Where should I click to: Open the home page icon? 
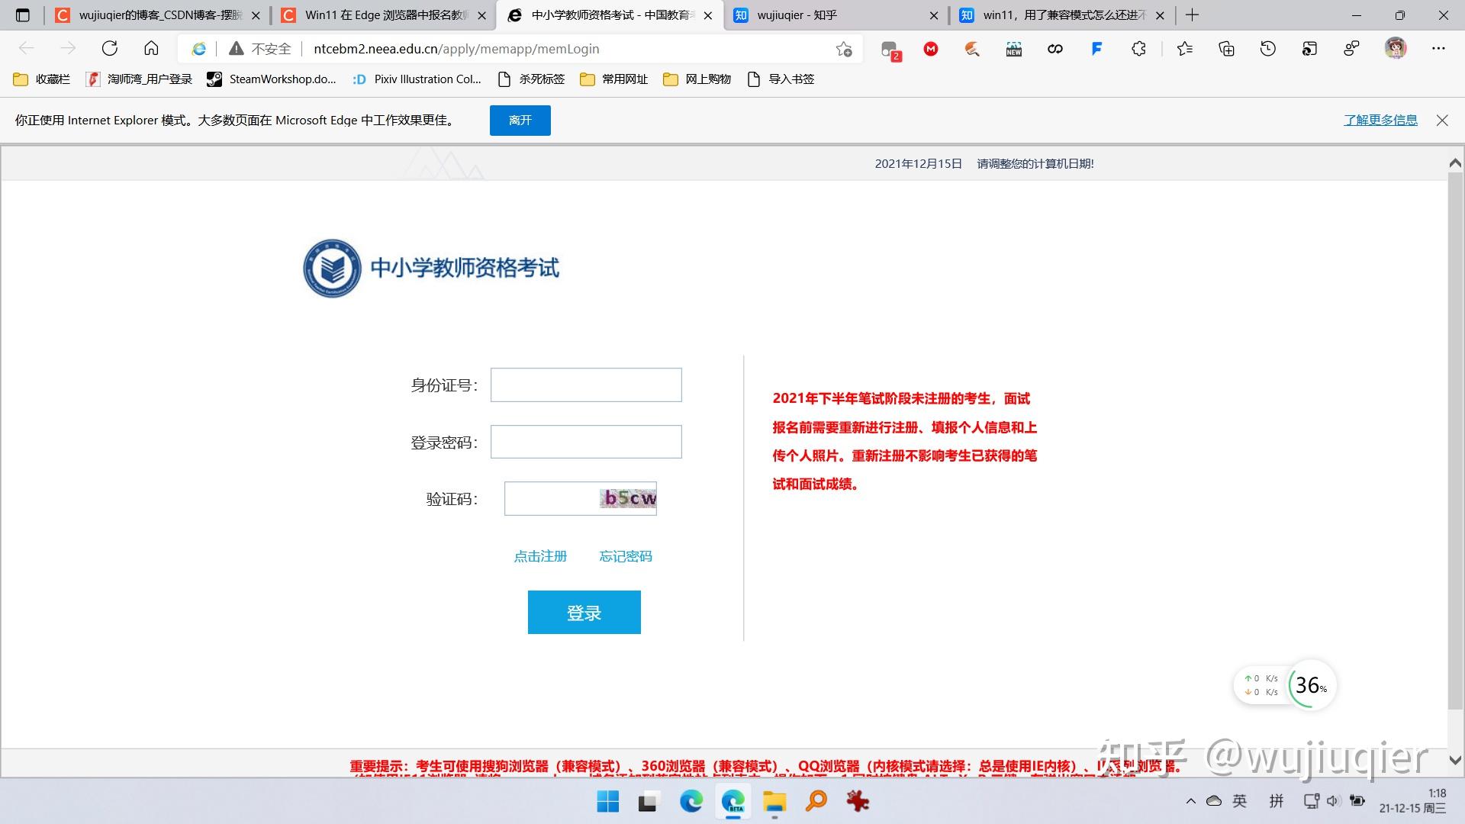151,49
